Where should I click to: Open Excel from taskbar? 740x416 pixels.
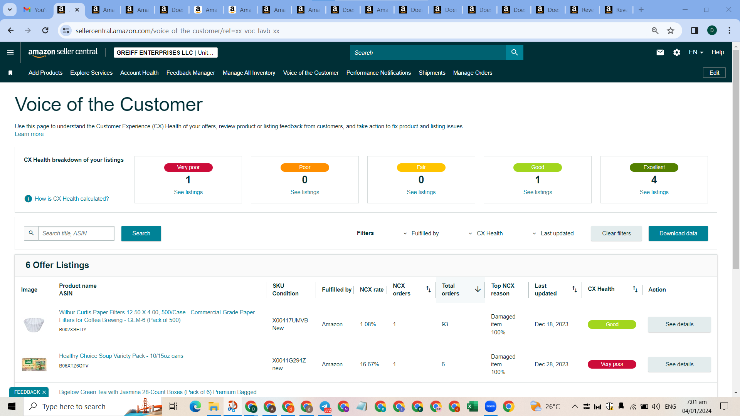(472, 406)
